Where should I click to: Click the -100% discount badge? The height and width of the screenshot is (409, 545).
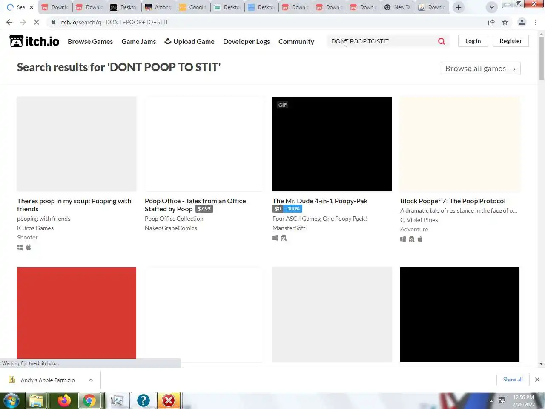(x=293, y=209)
